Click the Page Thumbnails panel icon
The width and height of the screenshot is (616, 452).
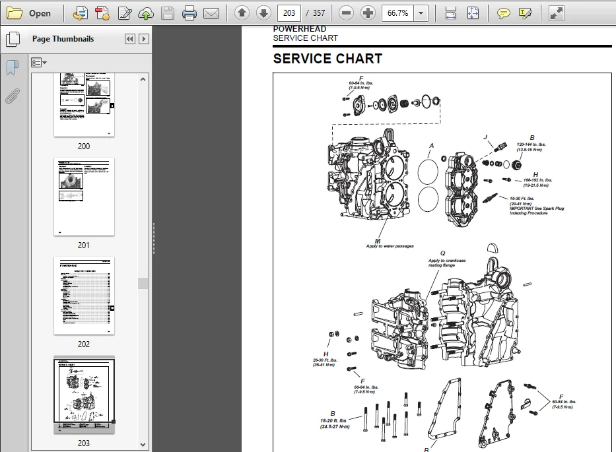click(x=13, y=40)
